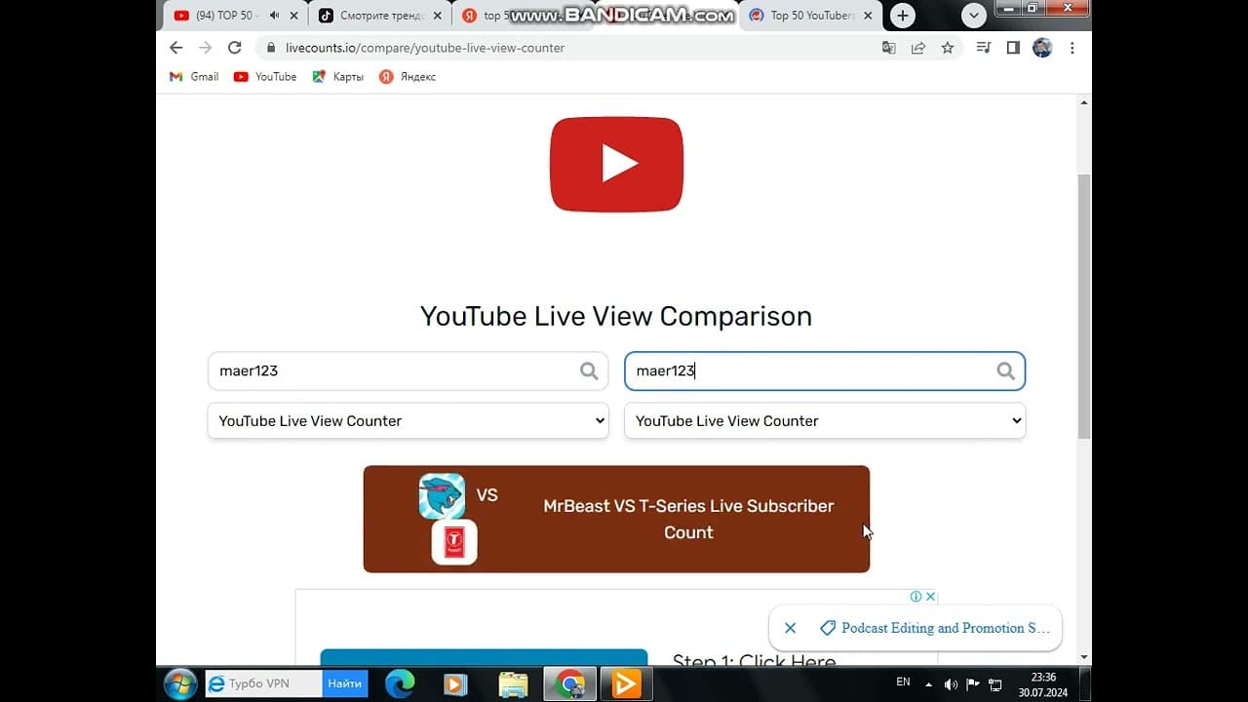1248x702 pixels.
Task: Click the Найти taskbar button
Action: tap(345, 683)
